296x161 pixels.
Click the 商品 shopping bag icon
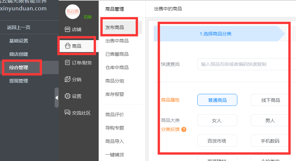pyautogui.click(x=67, y=46)
